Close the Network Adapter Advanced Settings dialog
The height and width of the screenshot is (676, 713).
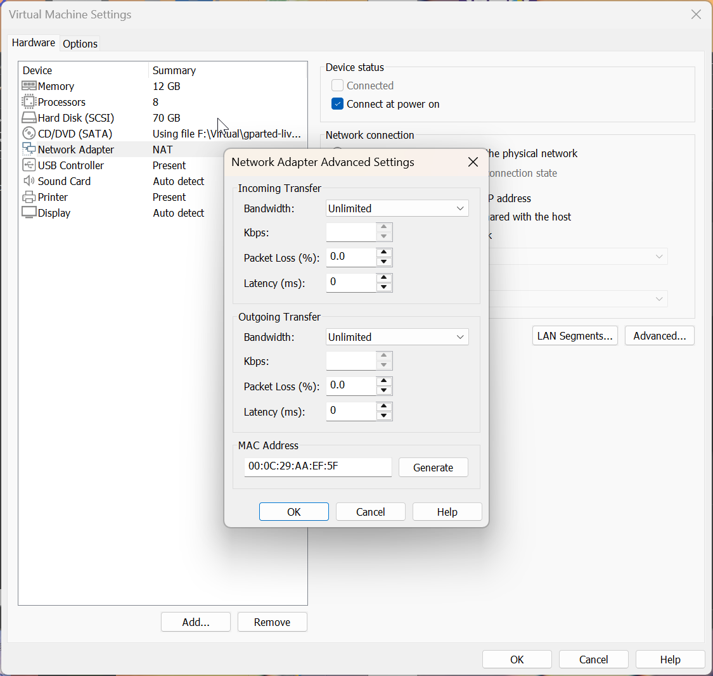(473, 162)
